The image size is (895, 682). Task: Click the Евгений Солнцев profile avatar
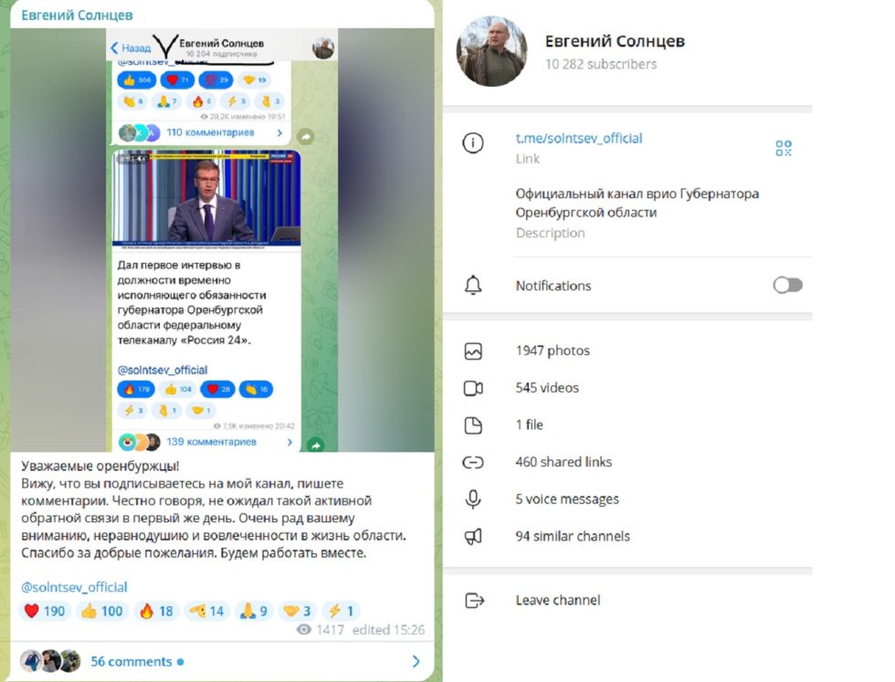(x=492, y=51)
